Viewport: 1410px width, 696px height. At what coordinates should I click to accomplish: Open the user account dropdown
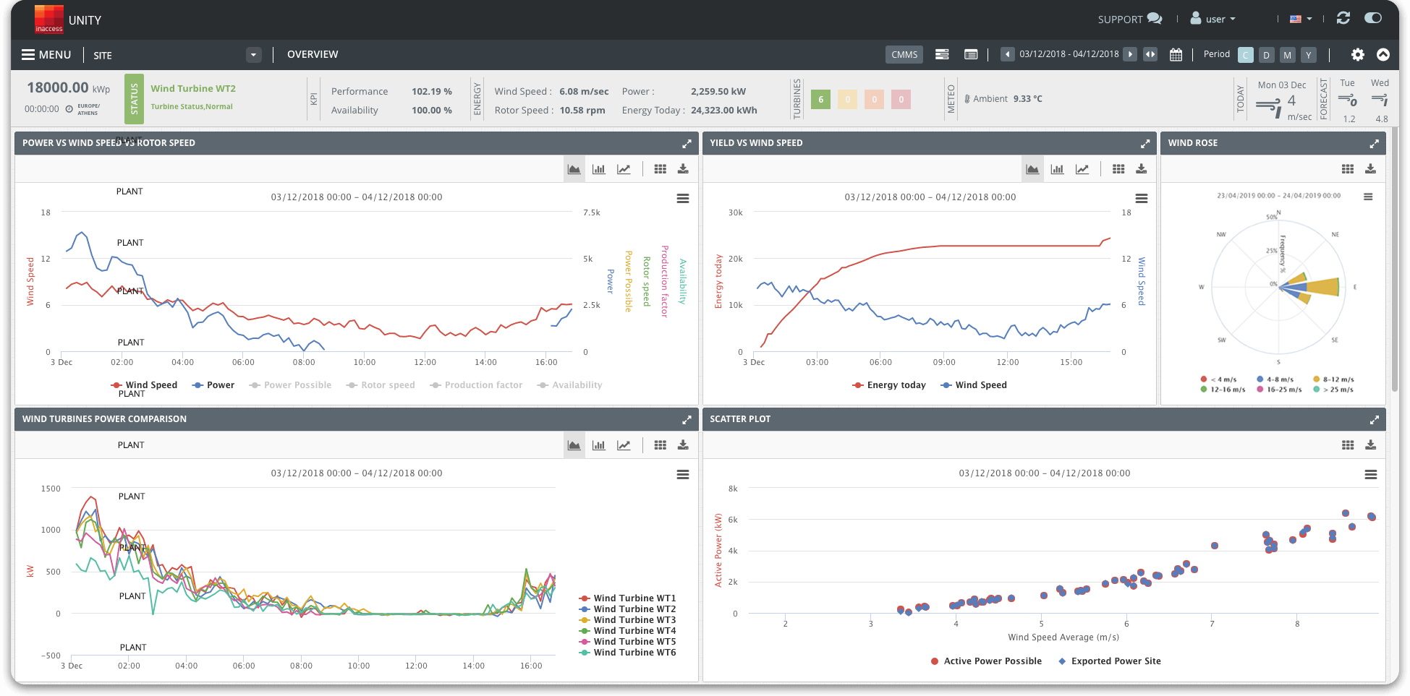point(1213,20)
